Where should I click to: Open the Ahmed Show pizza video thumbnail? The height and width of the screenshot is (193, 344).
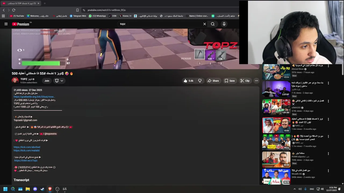(276, 72)
